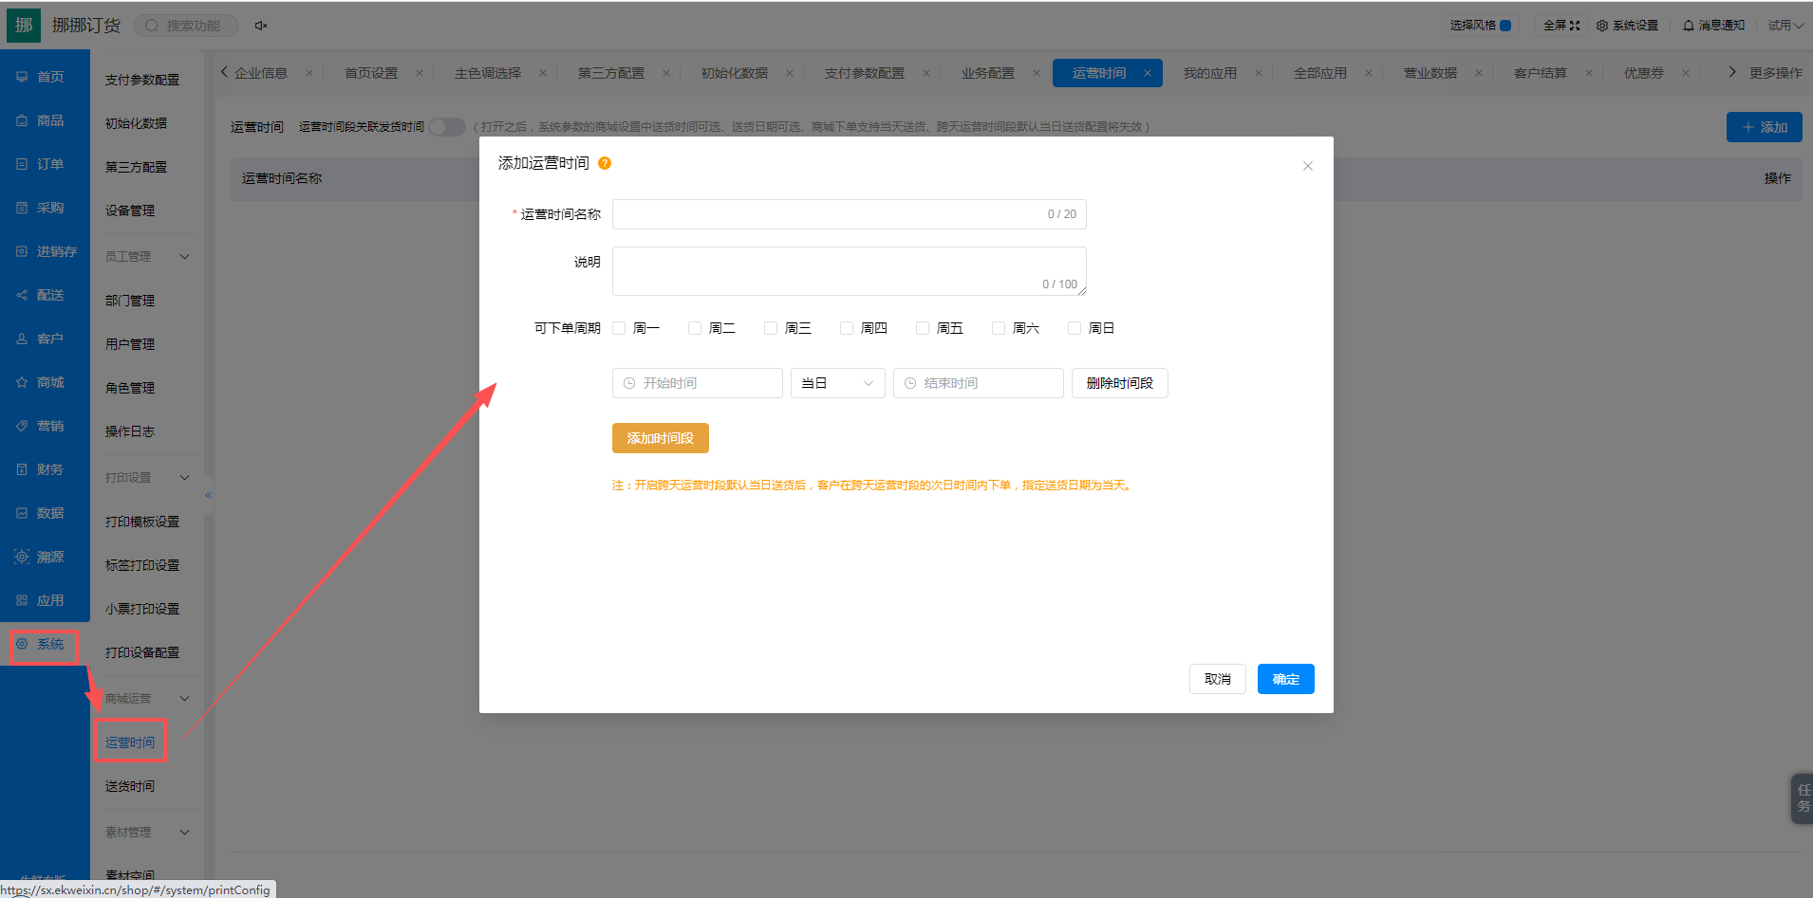Switch to the 业务配置 tab
The image size is (1813, 898).
click(987, 73)
